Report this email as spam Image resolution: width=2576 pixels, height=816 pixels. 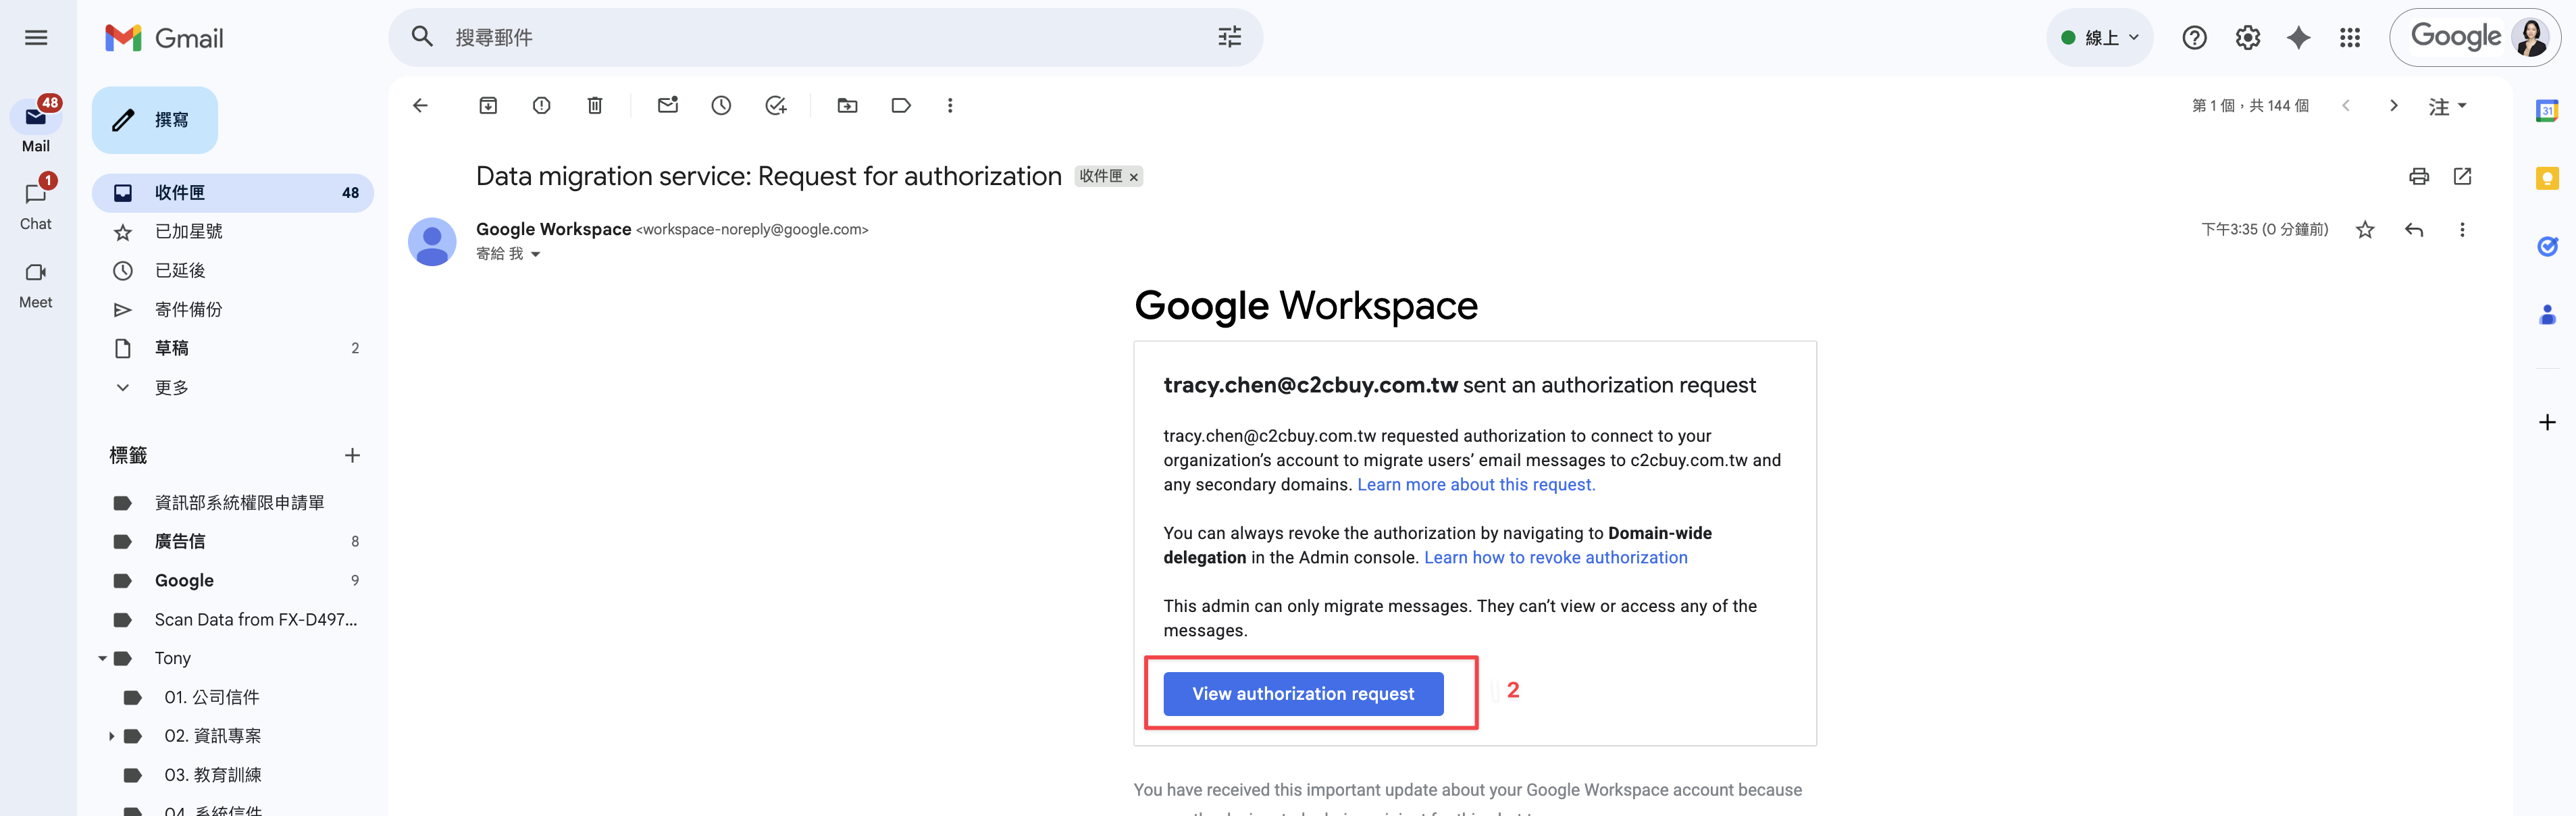[x=541, y=106]
